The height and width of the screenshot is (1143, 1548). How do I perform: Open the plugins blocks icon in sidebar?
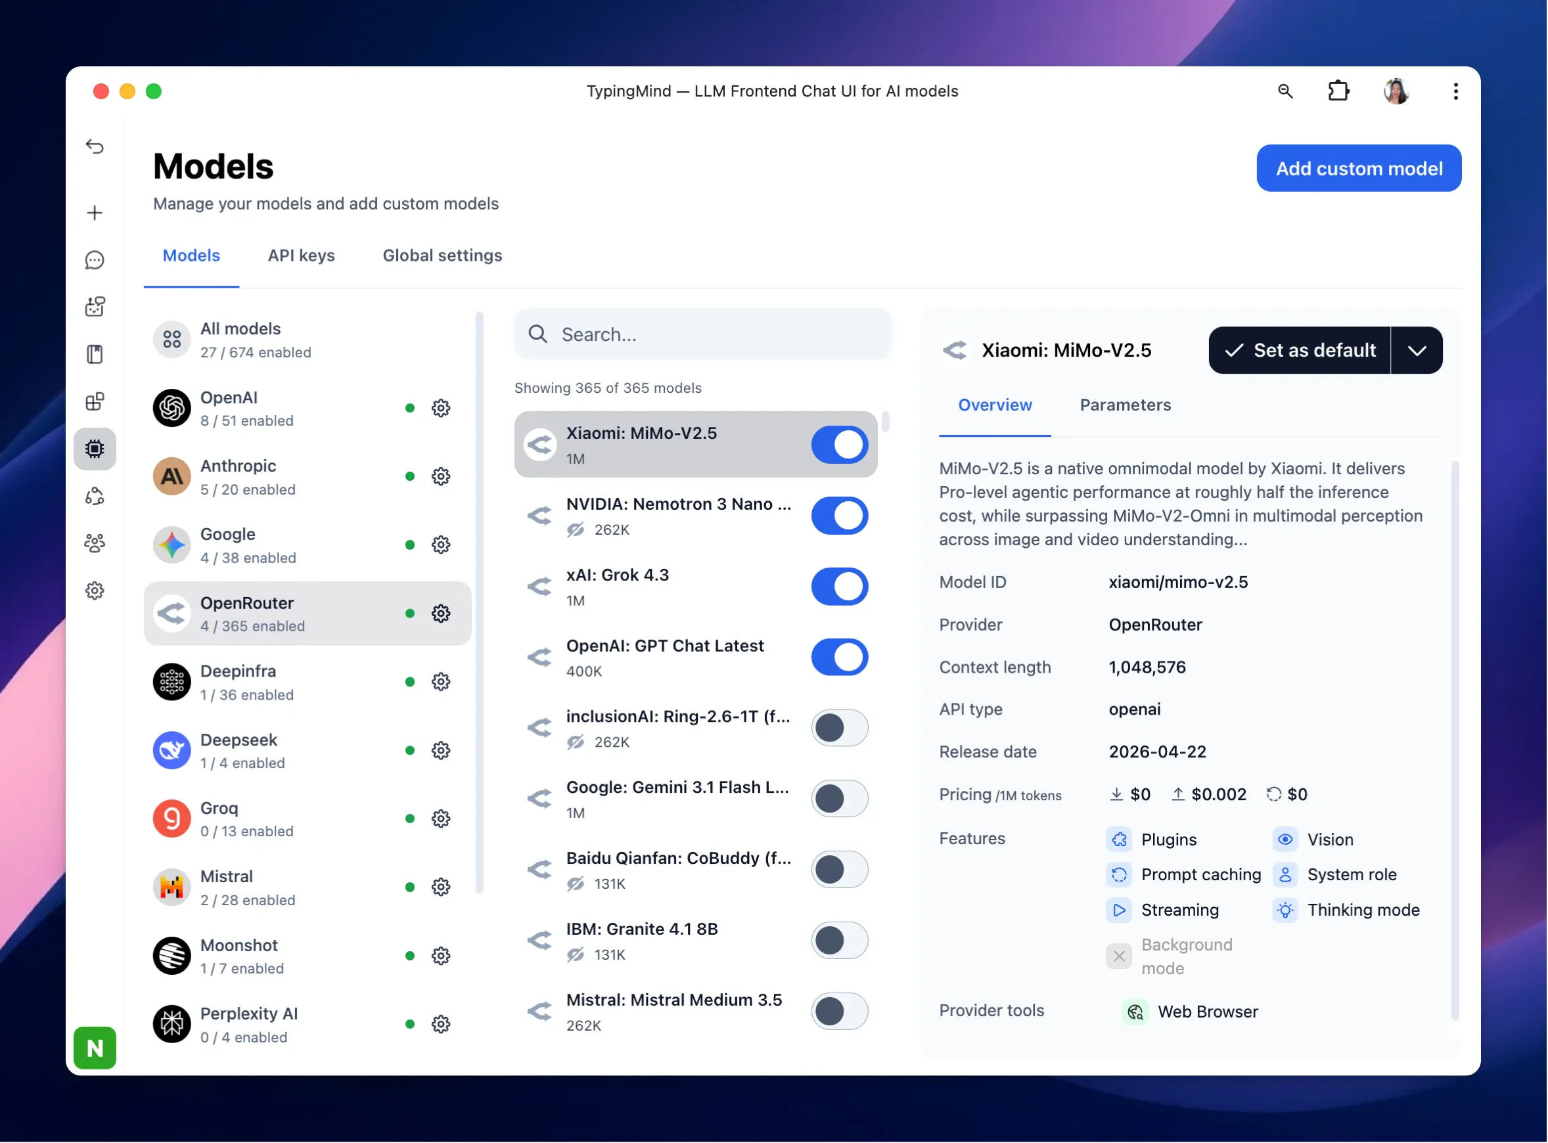click(x=95, y=401)
